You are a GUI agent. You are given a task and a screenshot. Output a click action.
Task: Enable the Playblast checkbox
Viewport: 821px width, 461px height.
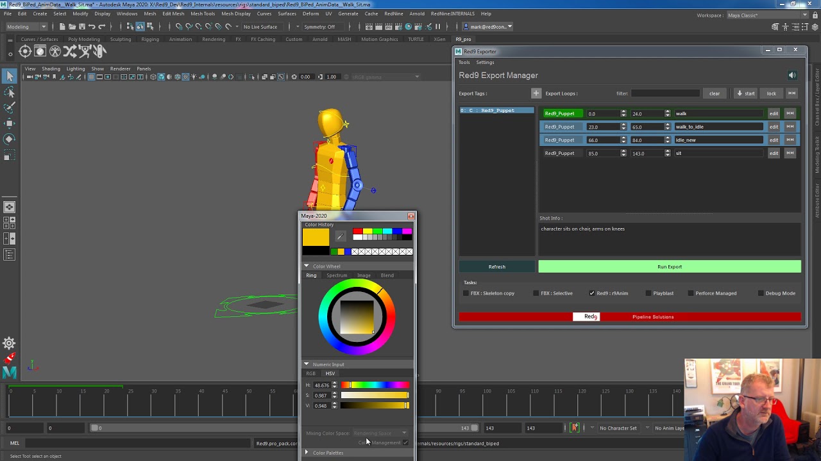648,293
